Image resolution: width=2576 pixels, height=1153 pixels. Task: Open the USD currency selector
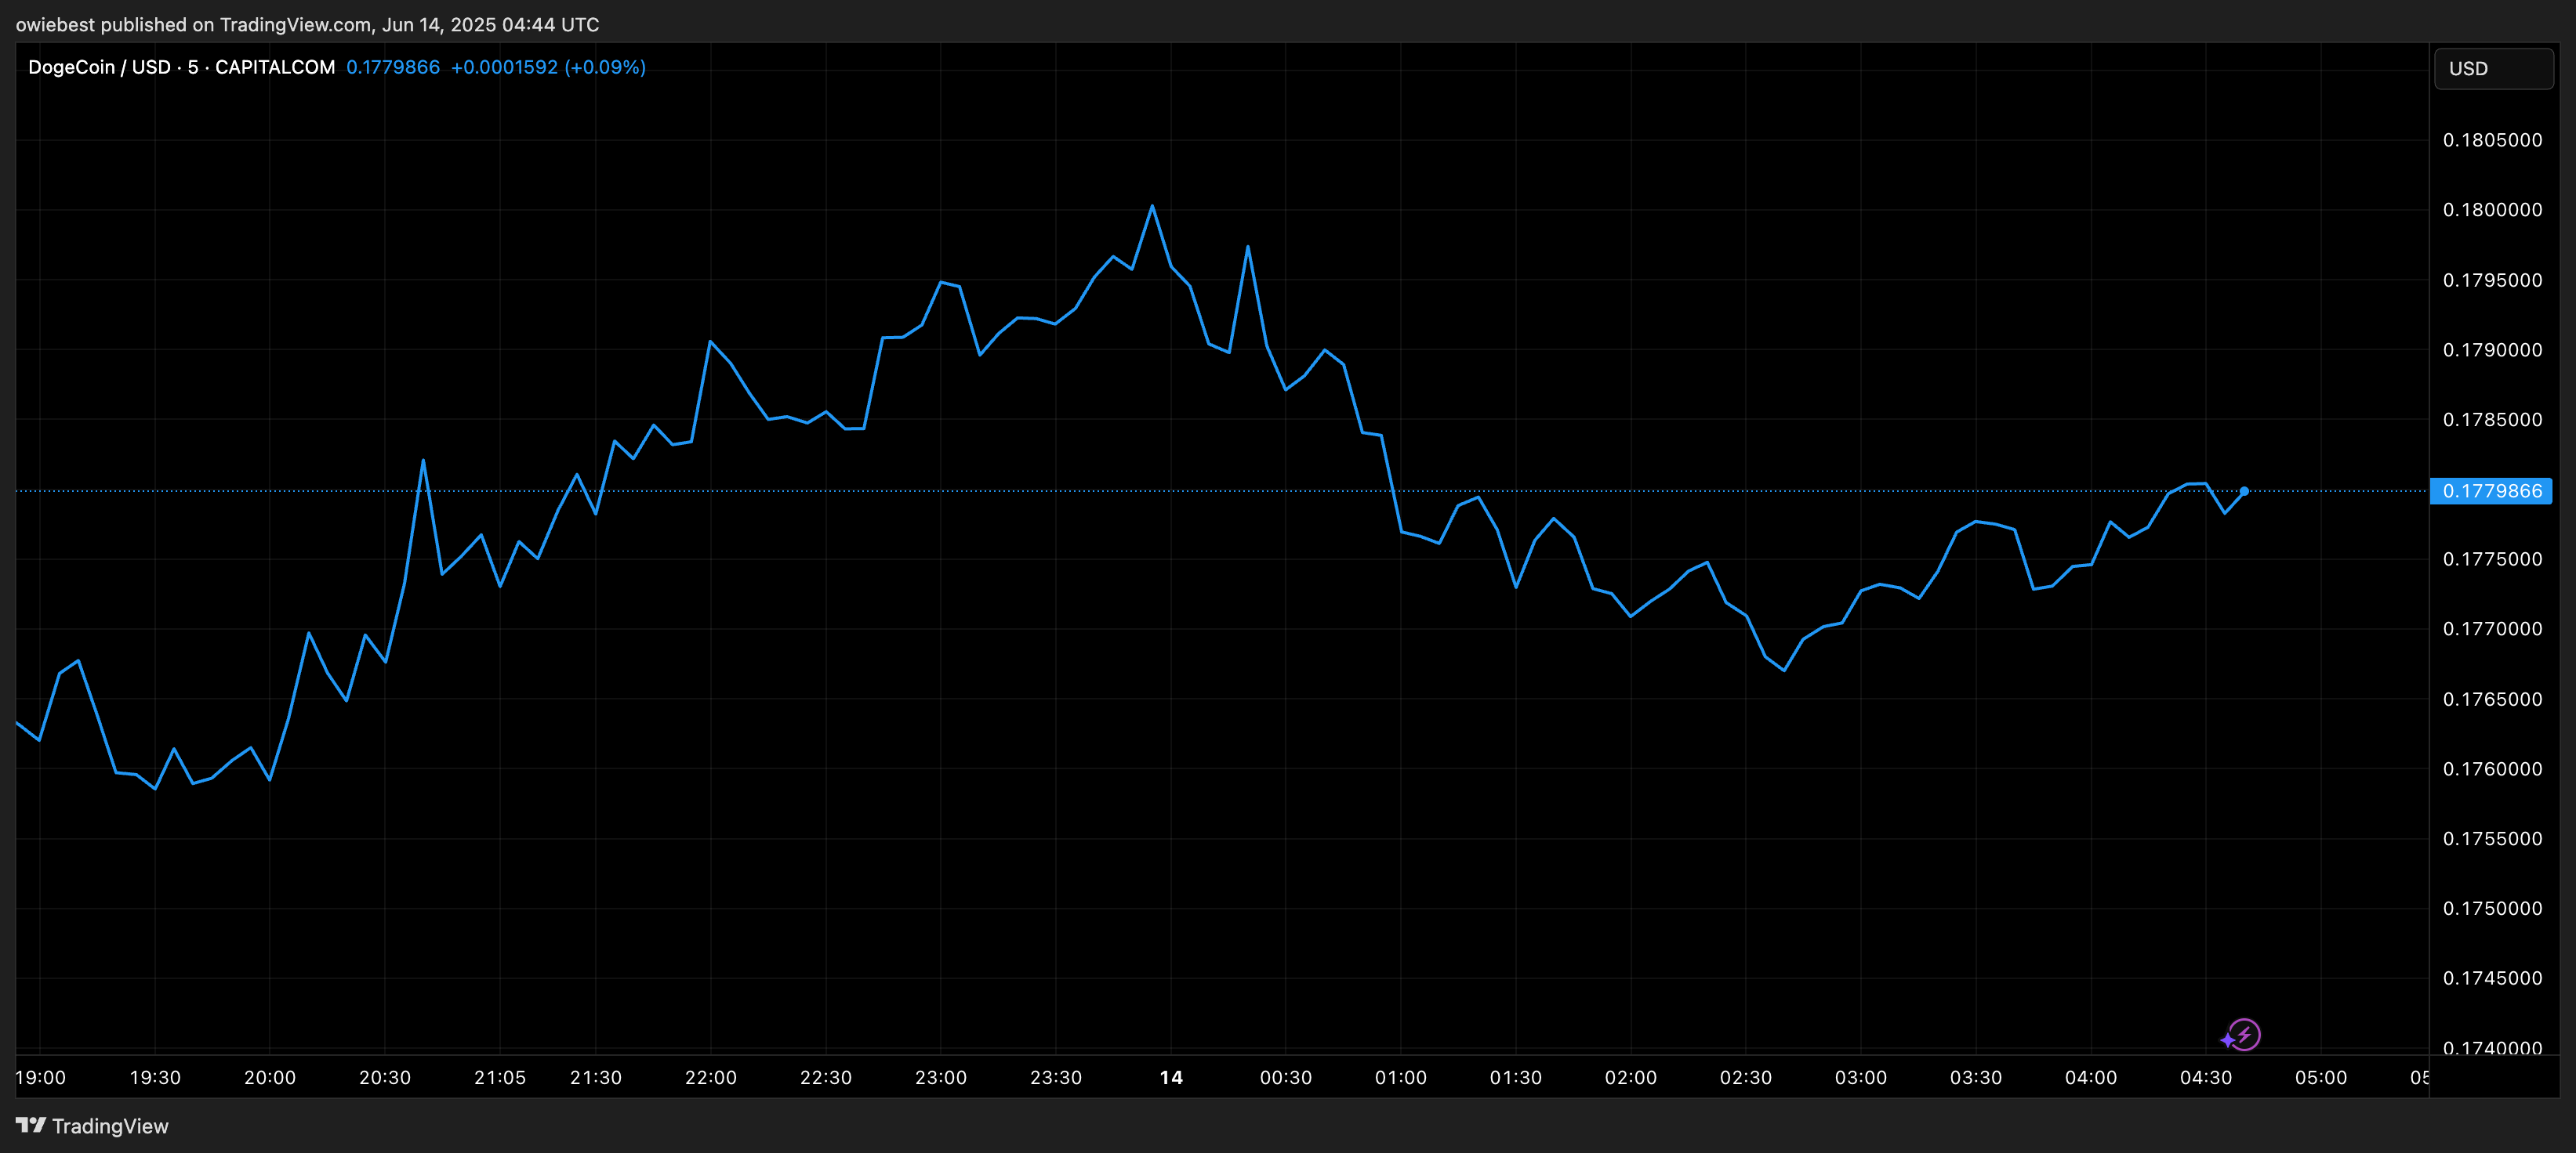(2492, 69)
